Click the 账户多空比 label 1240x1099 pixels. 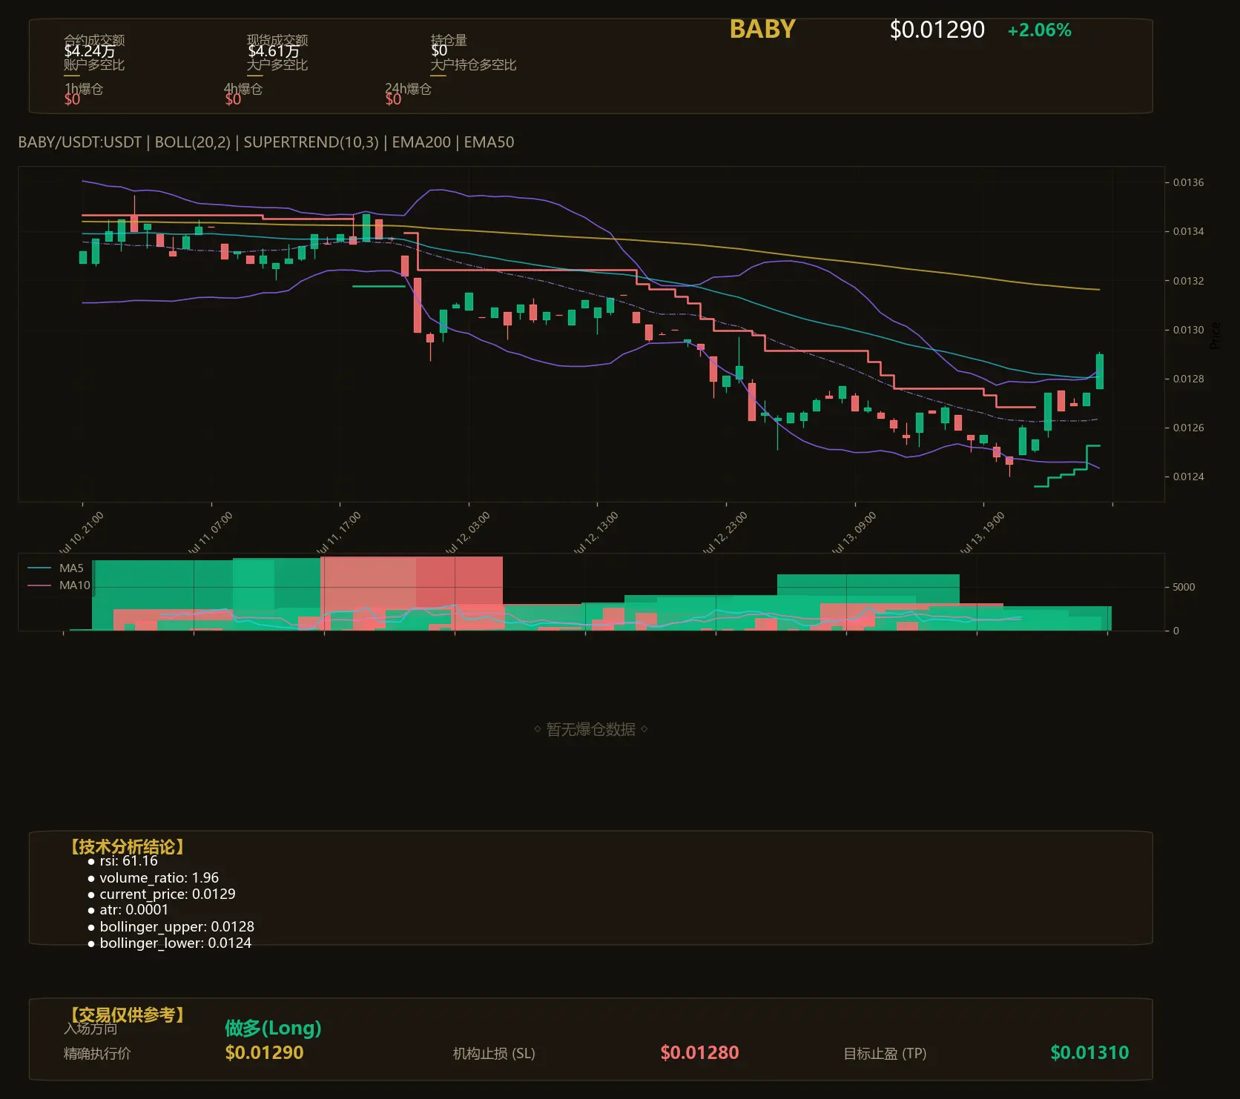[94, 64]
